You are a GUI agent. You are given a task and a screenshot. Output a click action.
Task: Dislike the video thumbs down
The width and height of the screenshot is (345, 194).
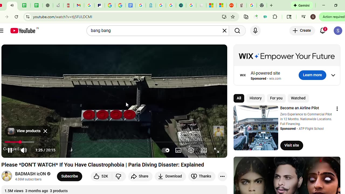119,176
